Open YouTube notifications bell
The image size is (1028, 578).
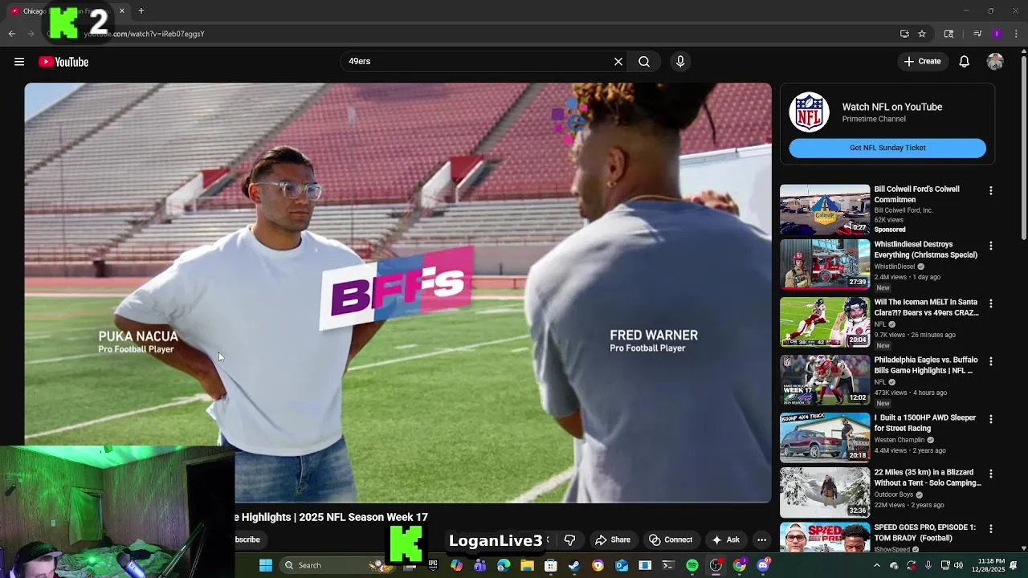(x=965, y=61)
